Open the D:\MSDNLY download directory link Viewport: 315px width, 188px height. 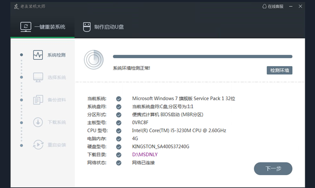[x=145, y=154]
